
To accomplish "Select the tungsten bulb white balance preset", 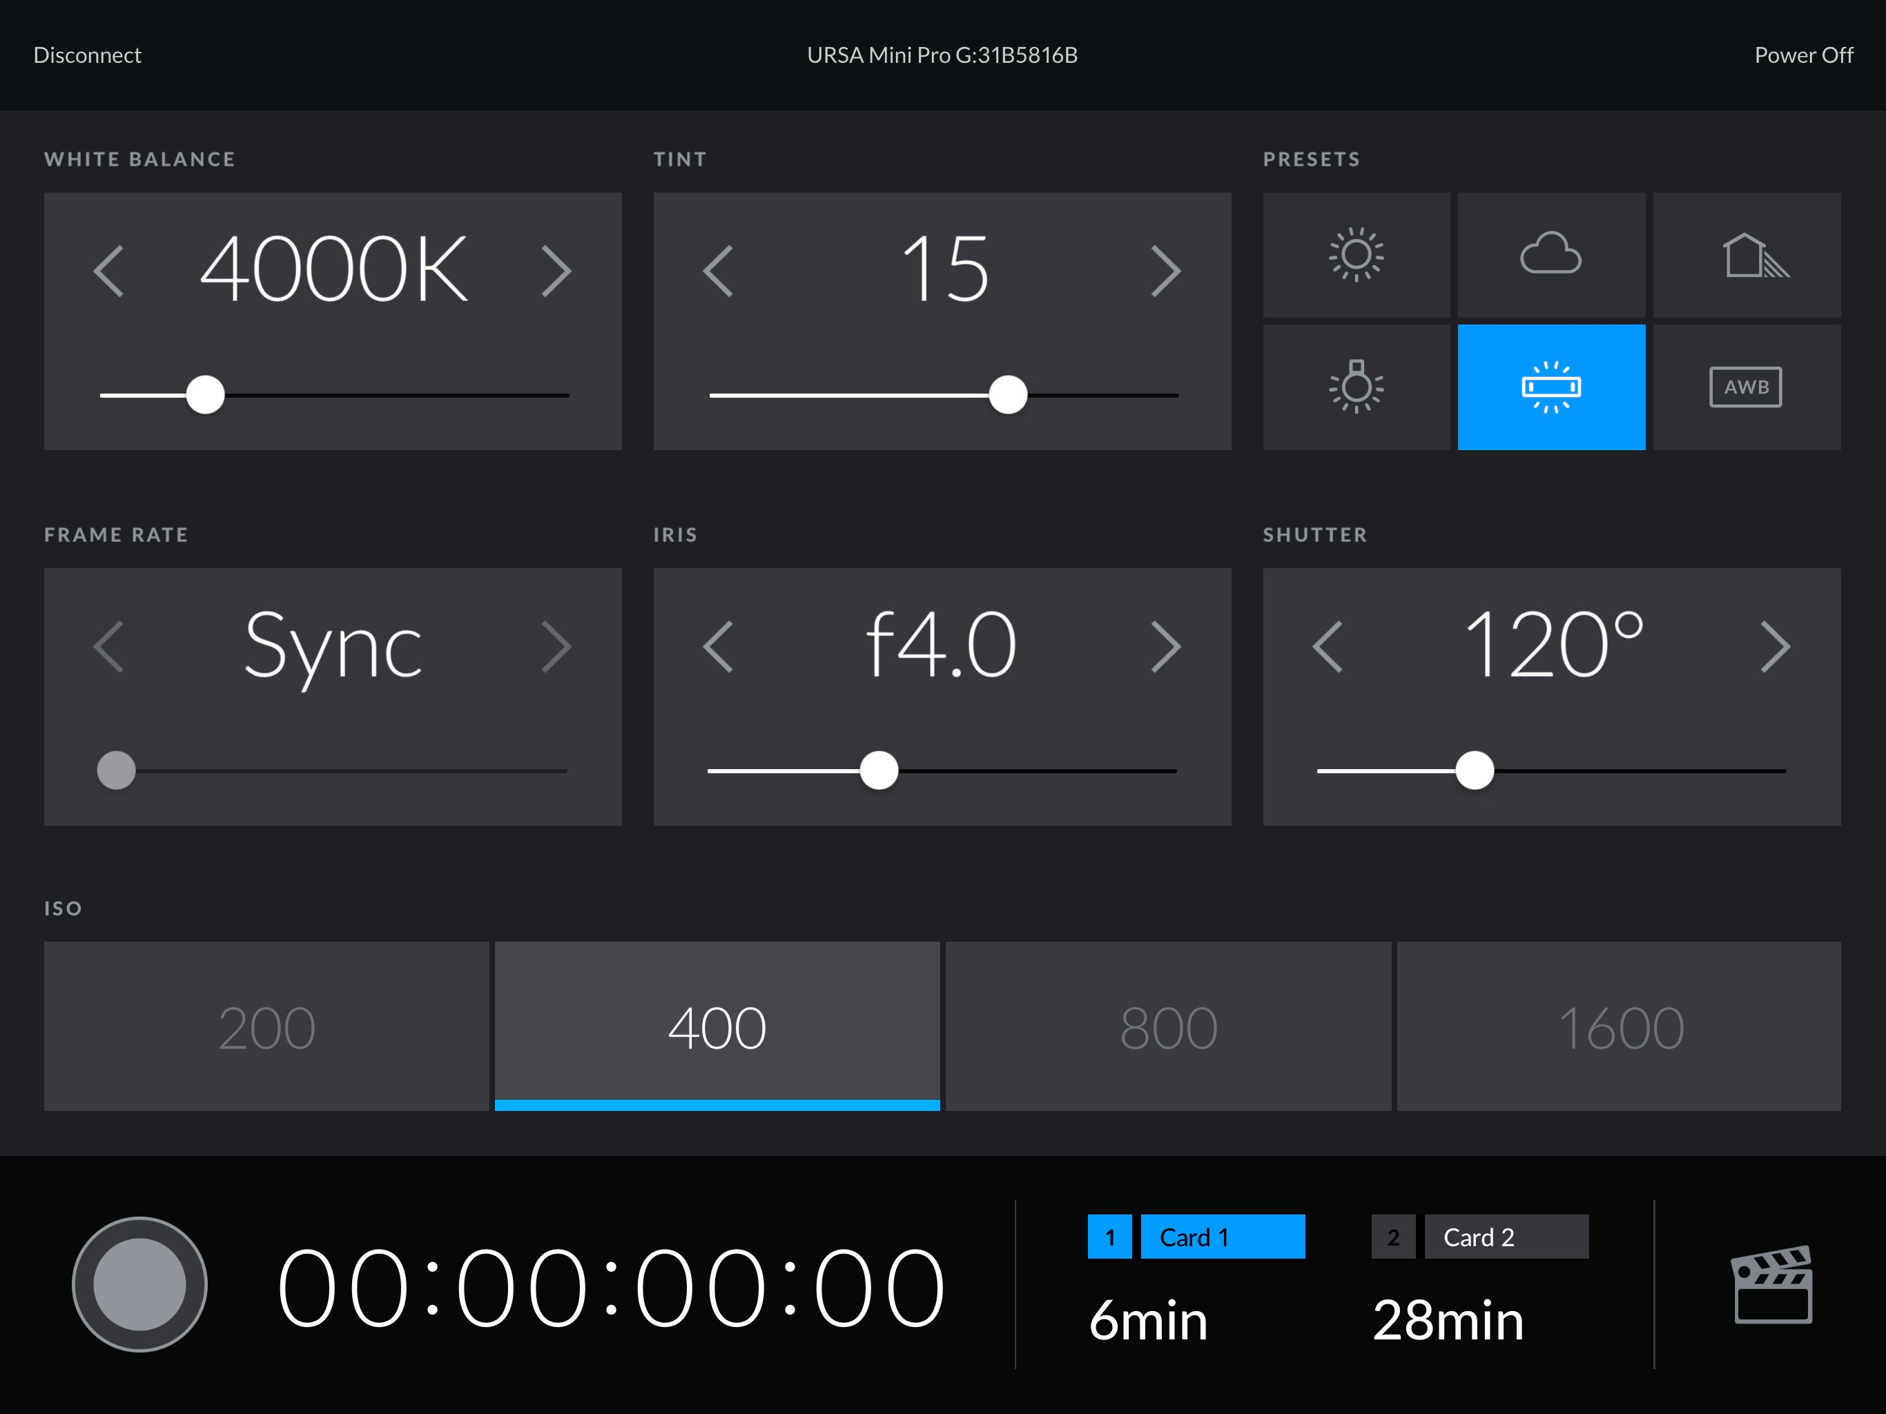I will 1356,387.
